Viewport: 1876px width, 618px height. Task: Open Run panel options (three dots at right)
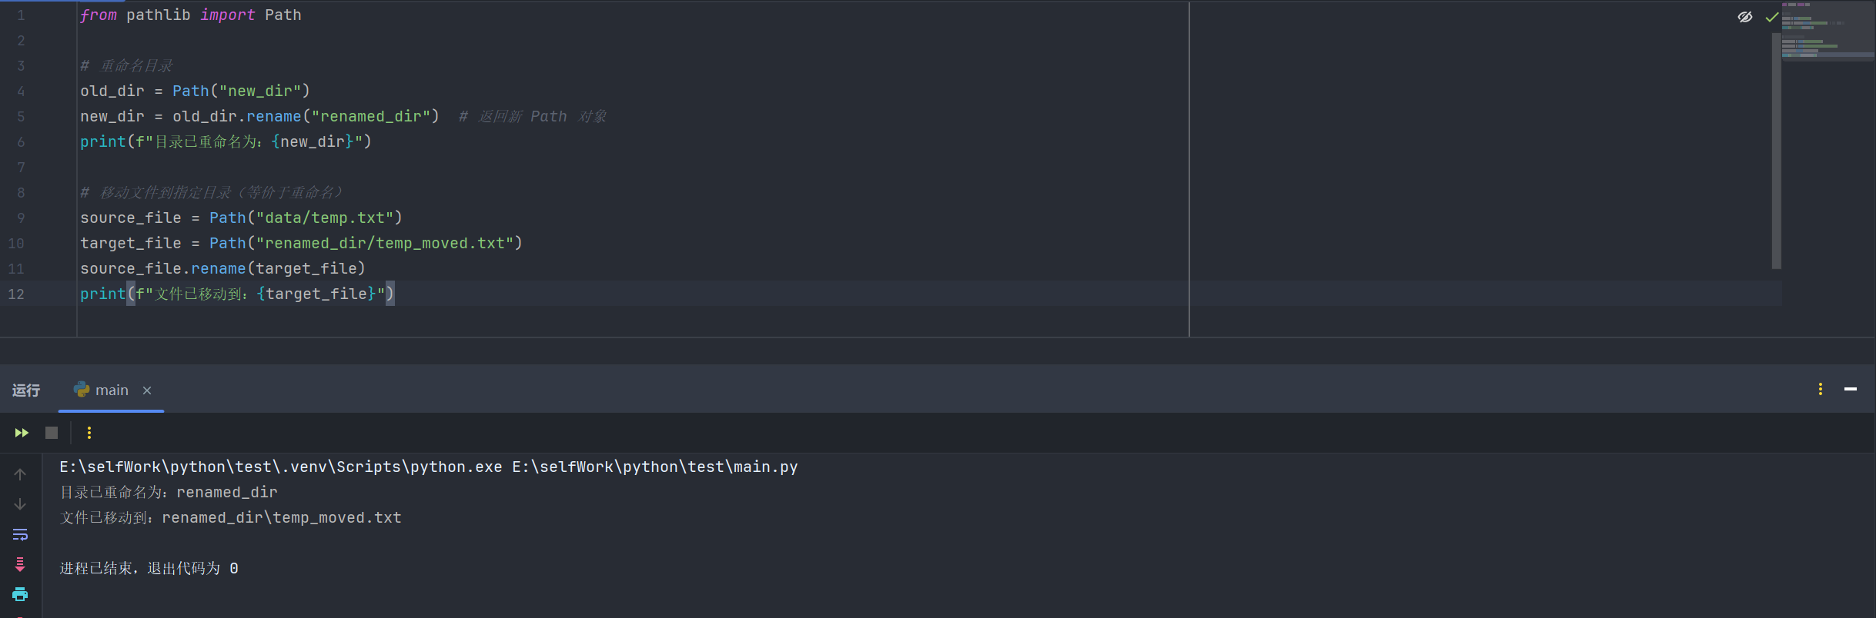point(1821,389)
